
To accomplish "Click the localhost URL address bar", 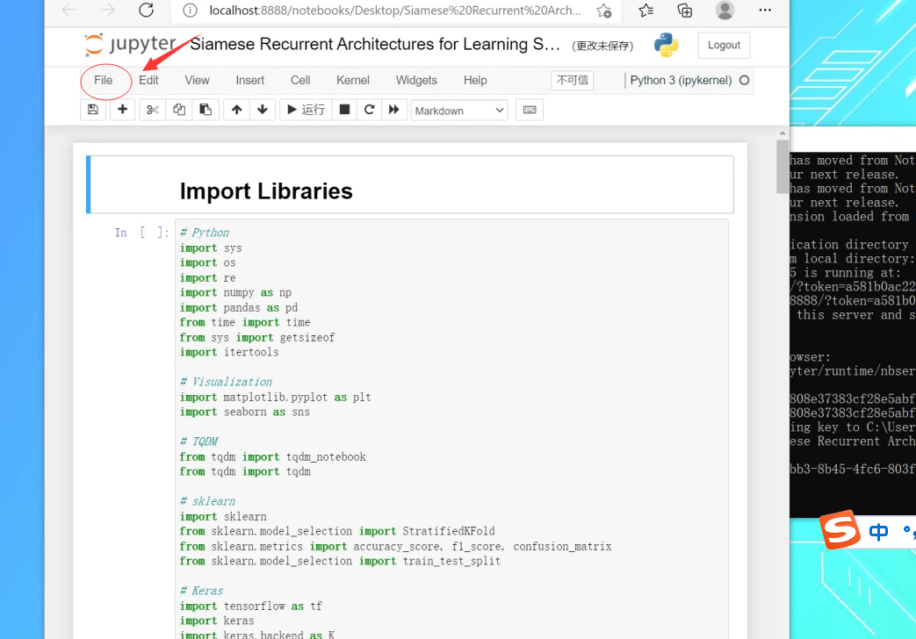I will [395, 11].
